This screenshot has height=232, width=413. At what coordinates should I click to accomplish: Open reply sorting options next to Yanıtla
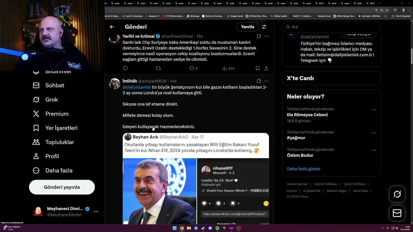pos(264,27)
